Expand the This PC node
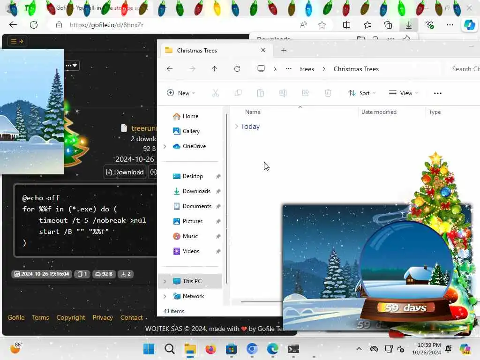 [165, 281]
